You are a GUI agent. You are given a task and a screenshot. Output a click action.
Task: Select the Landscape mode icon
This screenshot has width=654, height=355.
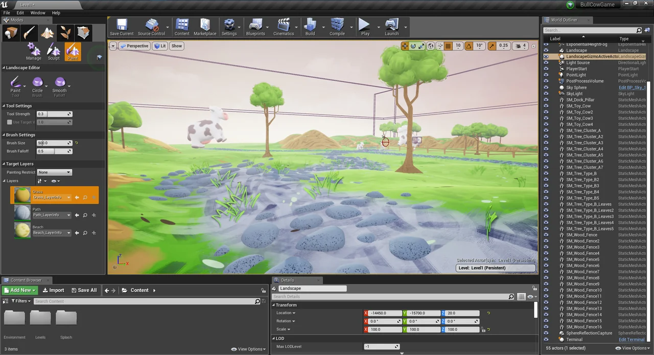point(48,33)
